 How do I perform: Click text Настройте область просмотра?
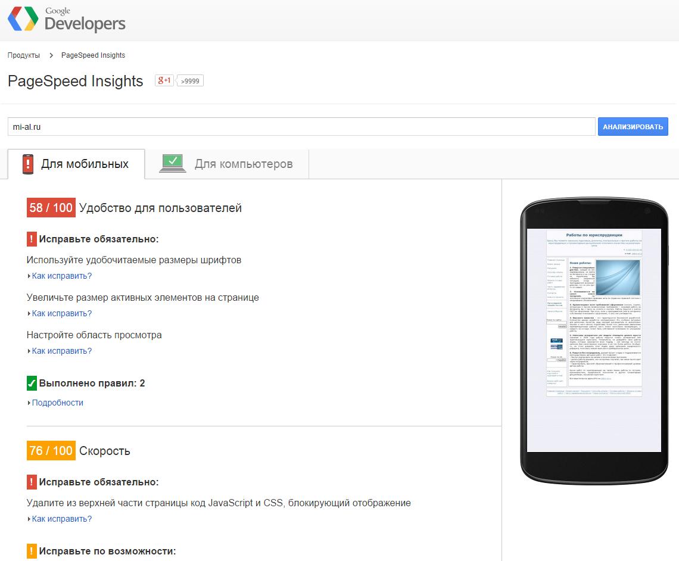pos(94,335)
